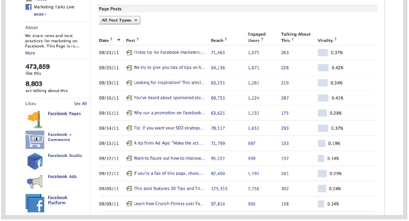Screen dimensions: 409x221
Task: Click the More link under About
Action: [x=30, y=53]
